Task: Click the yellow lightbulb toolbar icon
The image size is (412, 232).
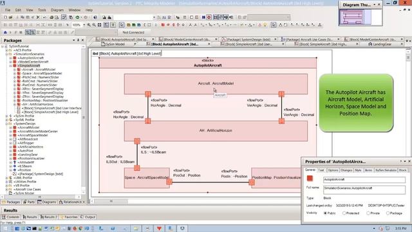Action: (x=265, y=25)
